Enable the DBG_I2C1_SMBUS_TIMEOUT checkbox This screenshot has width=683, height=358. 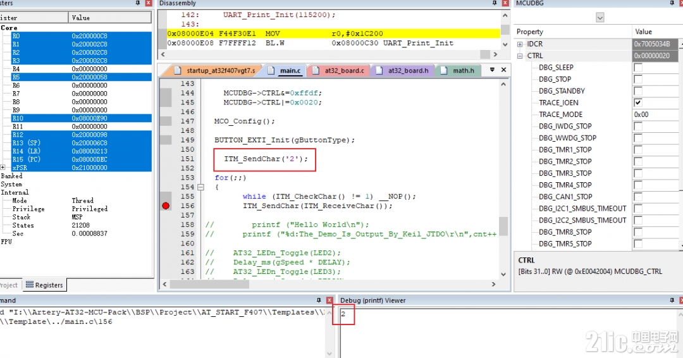point(638,209)
